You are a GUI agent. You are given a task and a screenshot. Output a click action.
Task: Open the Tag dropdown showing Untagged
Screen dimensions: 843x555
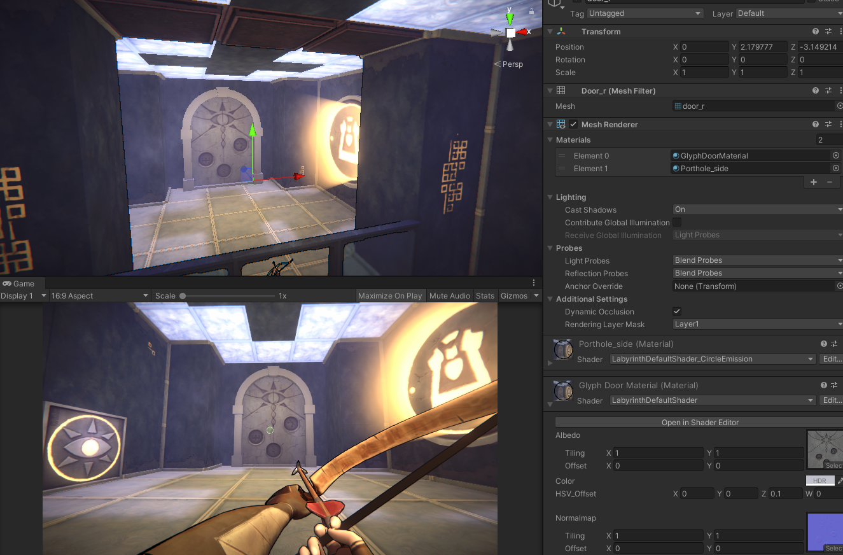645,13
